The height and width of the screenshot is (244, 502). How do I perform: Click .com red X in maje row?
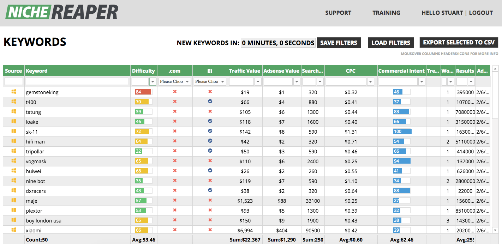click(x=174, y=200)
